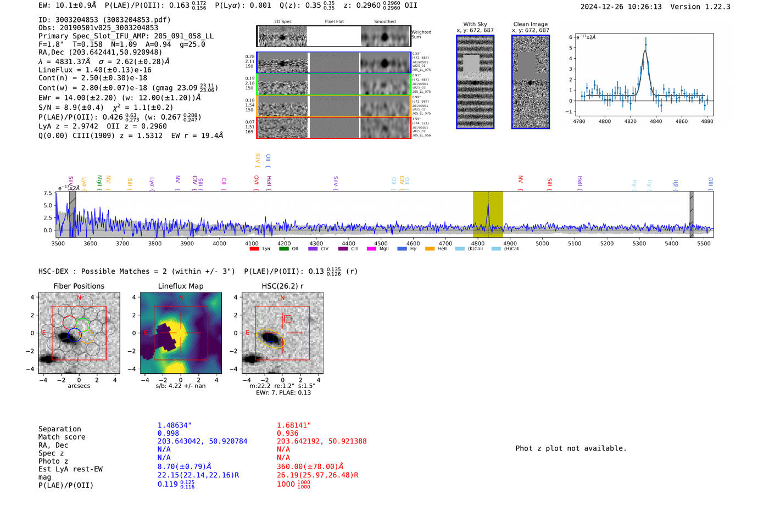Click the orange fiber circle in Fiber Positions

87,338
